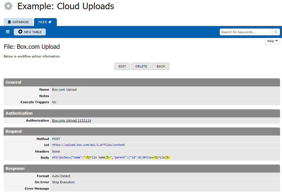Click the upload.box.com URL value
Viewport: 282px width, 193px height.
click(89, 145)
